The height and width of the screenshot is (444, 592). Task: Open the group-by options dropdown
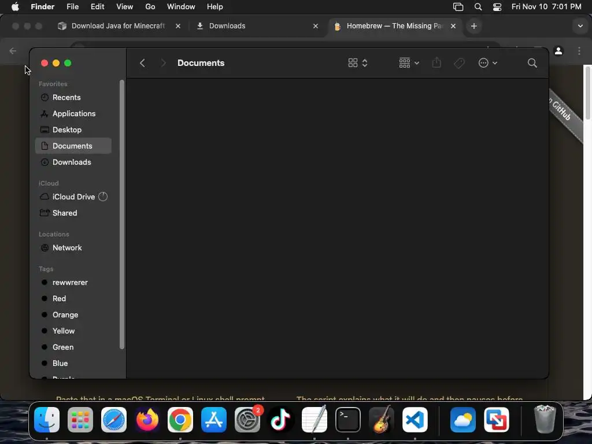[x=409, y=63]
